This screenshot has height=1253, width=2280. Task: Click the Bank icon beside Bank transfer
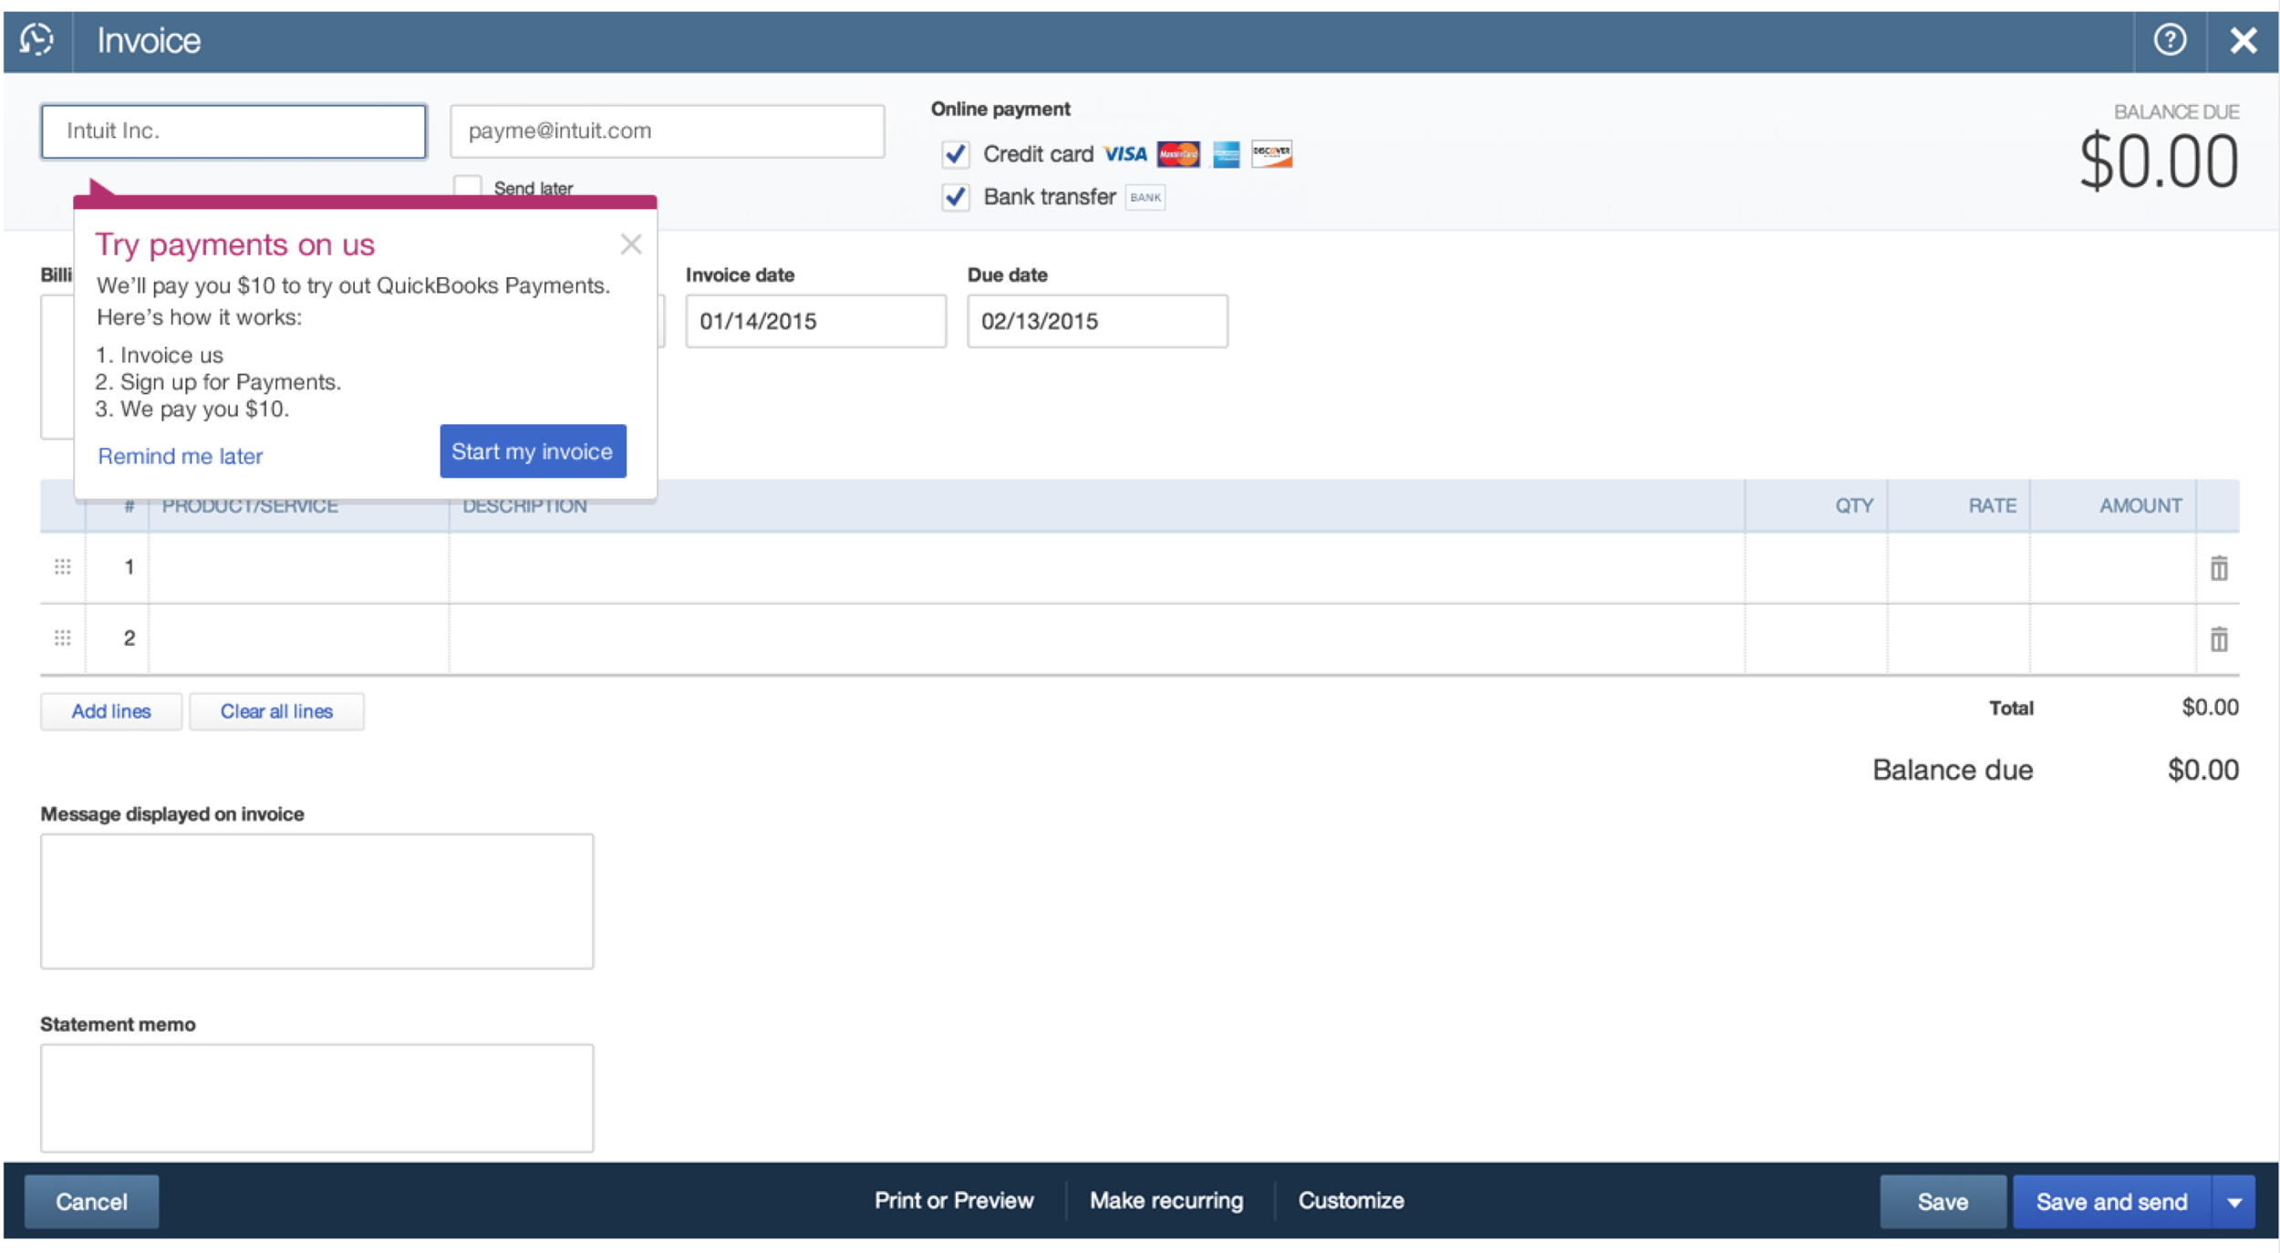tap(1145, 197)
